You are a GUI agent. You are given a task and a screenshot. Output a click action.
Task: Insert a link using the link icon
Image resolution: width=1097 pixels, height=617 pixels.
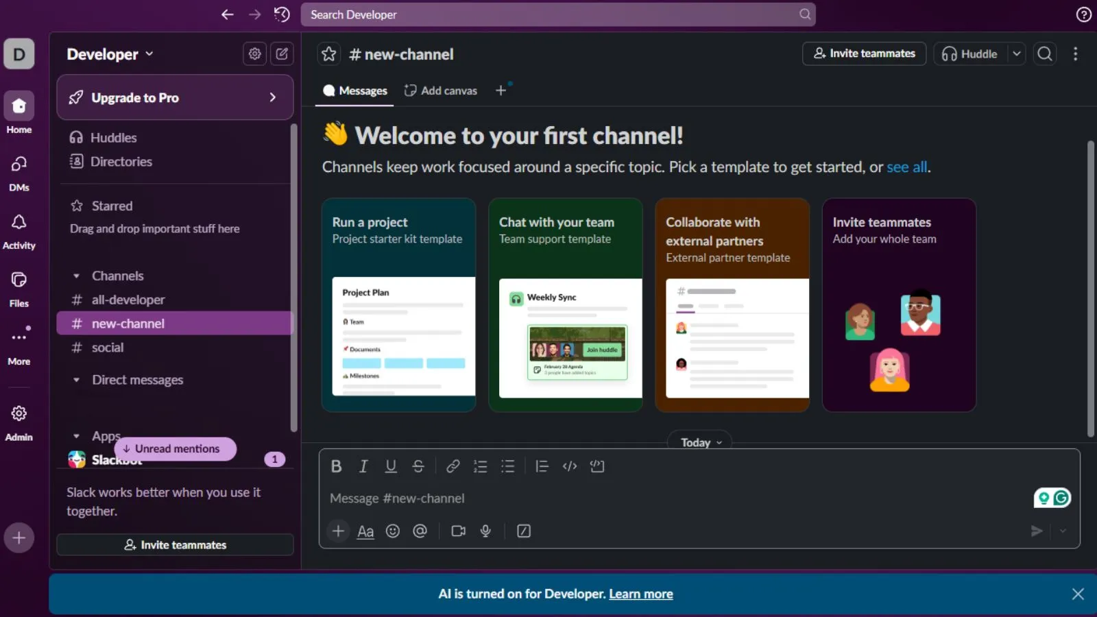pyautogui.click(x=453, y=467)
